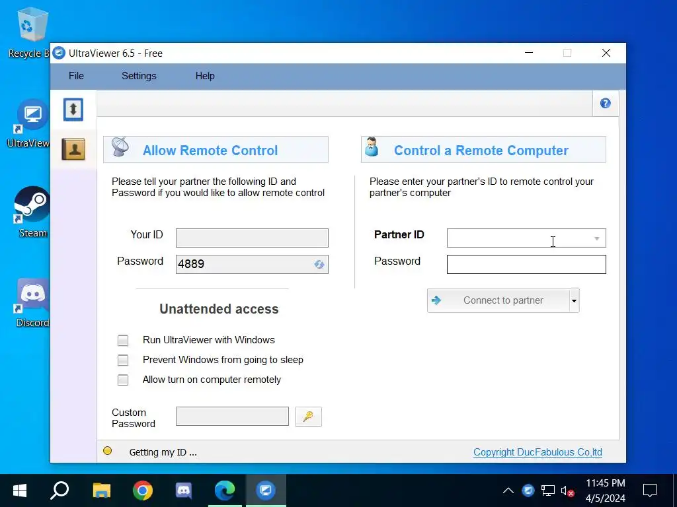This screenshot has width=677, height=507.
Task: Open Discord from the taskbar
Action: 184,490
